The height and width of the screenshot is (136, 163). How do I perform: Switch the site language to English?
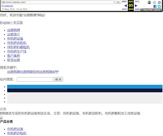(5, 23)
